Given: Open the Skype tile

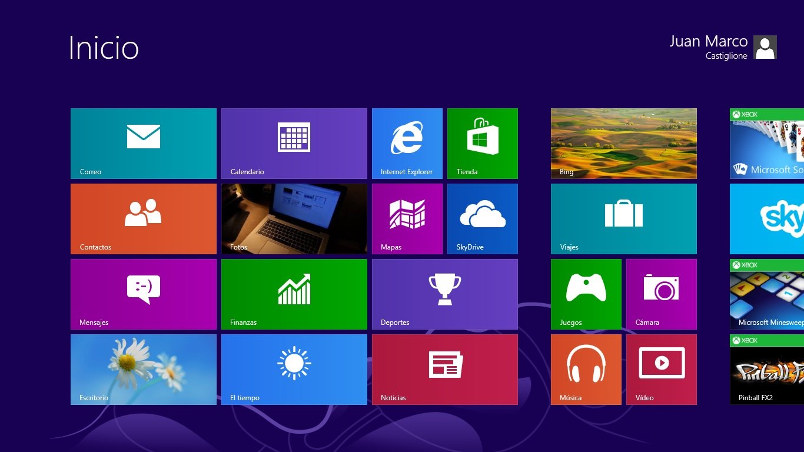Looking at the screenshot, I should [767, 219].
